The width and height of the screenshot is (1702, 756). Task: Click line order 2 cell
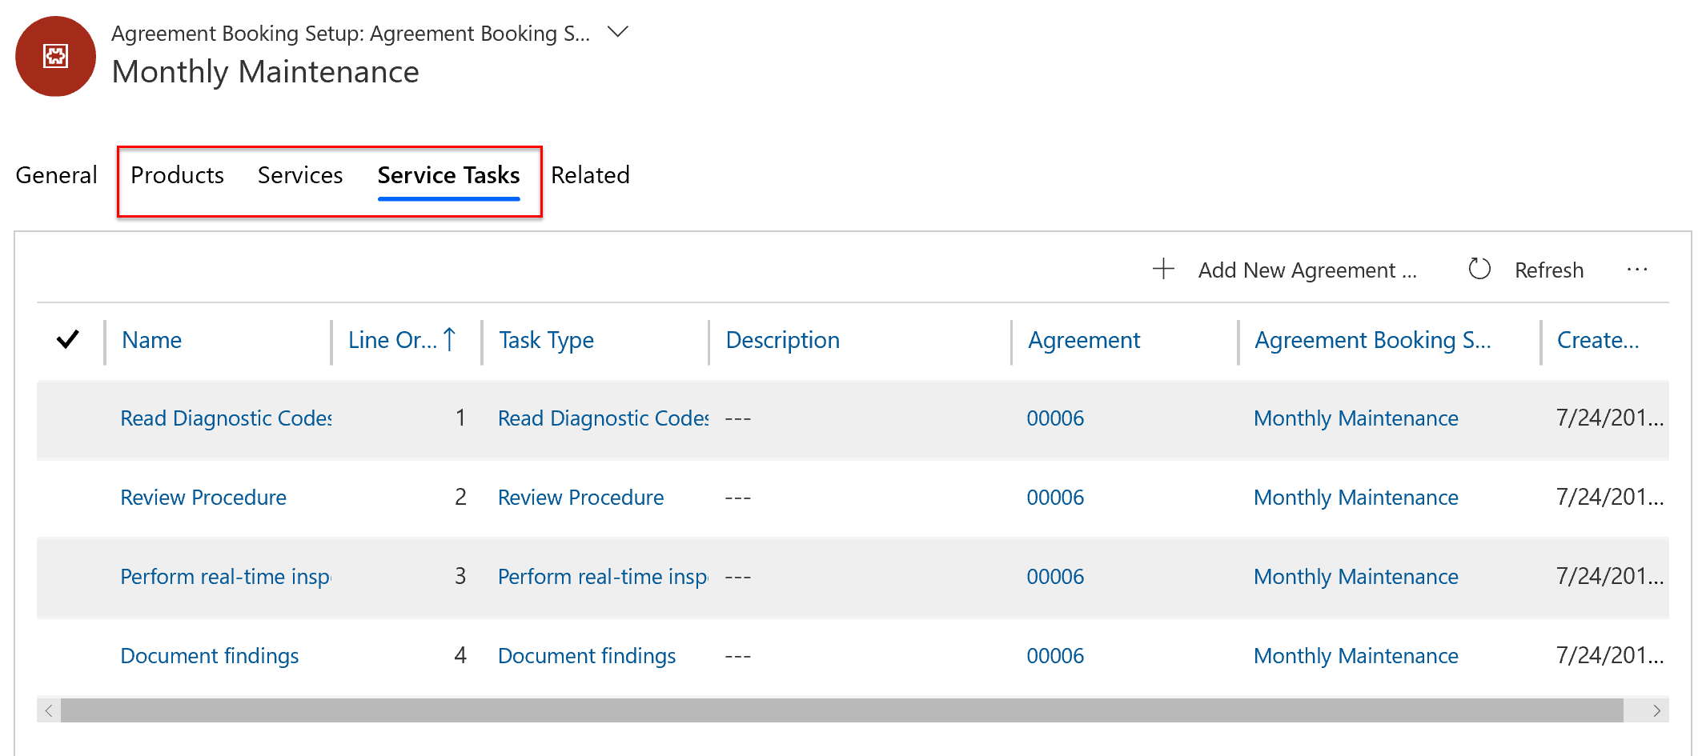coord(460,497)
